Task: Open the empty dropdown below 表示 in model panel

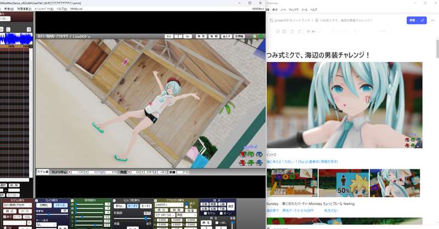Action: point(15,223)
